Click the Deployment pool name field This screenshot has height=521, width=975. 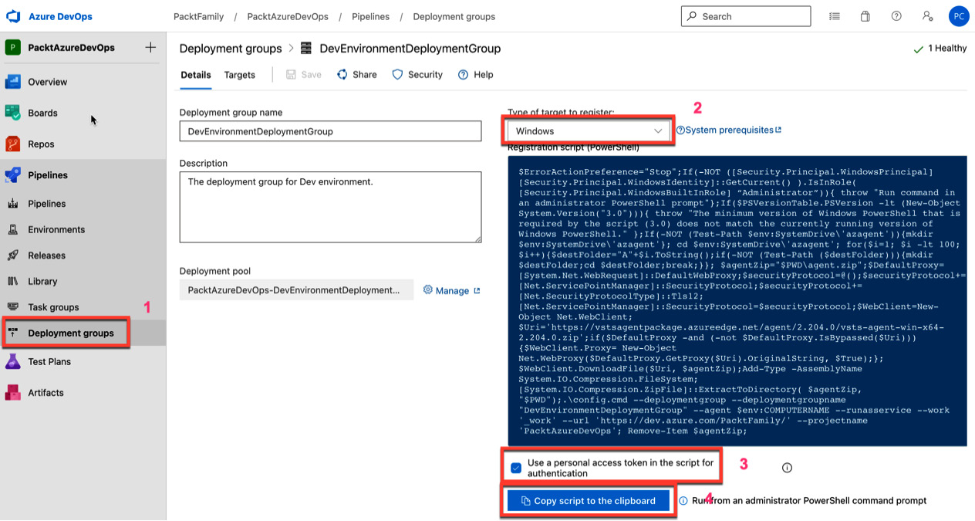[296, 290]
